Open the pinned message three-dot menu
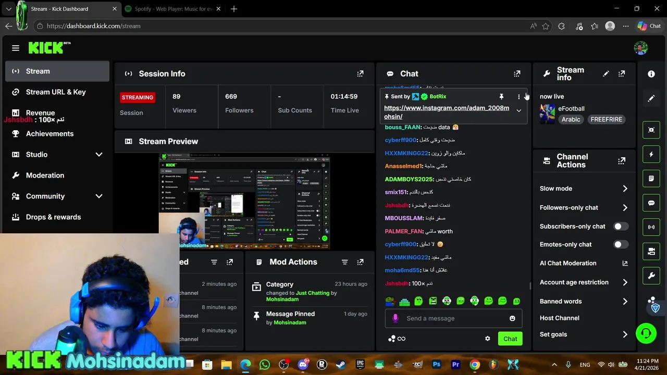 pyautogui.click(x=518, y=96)
